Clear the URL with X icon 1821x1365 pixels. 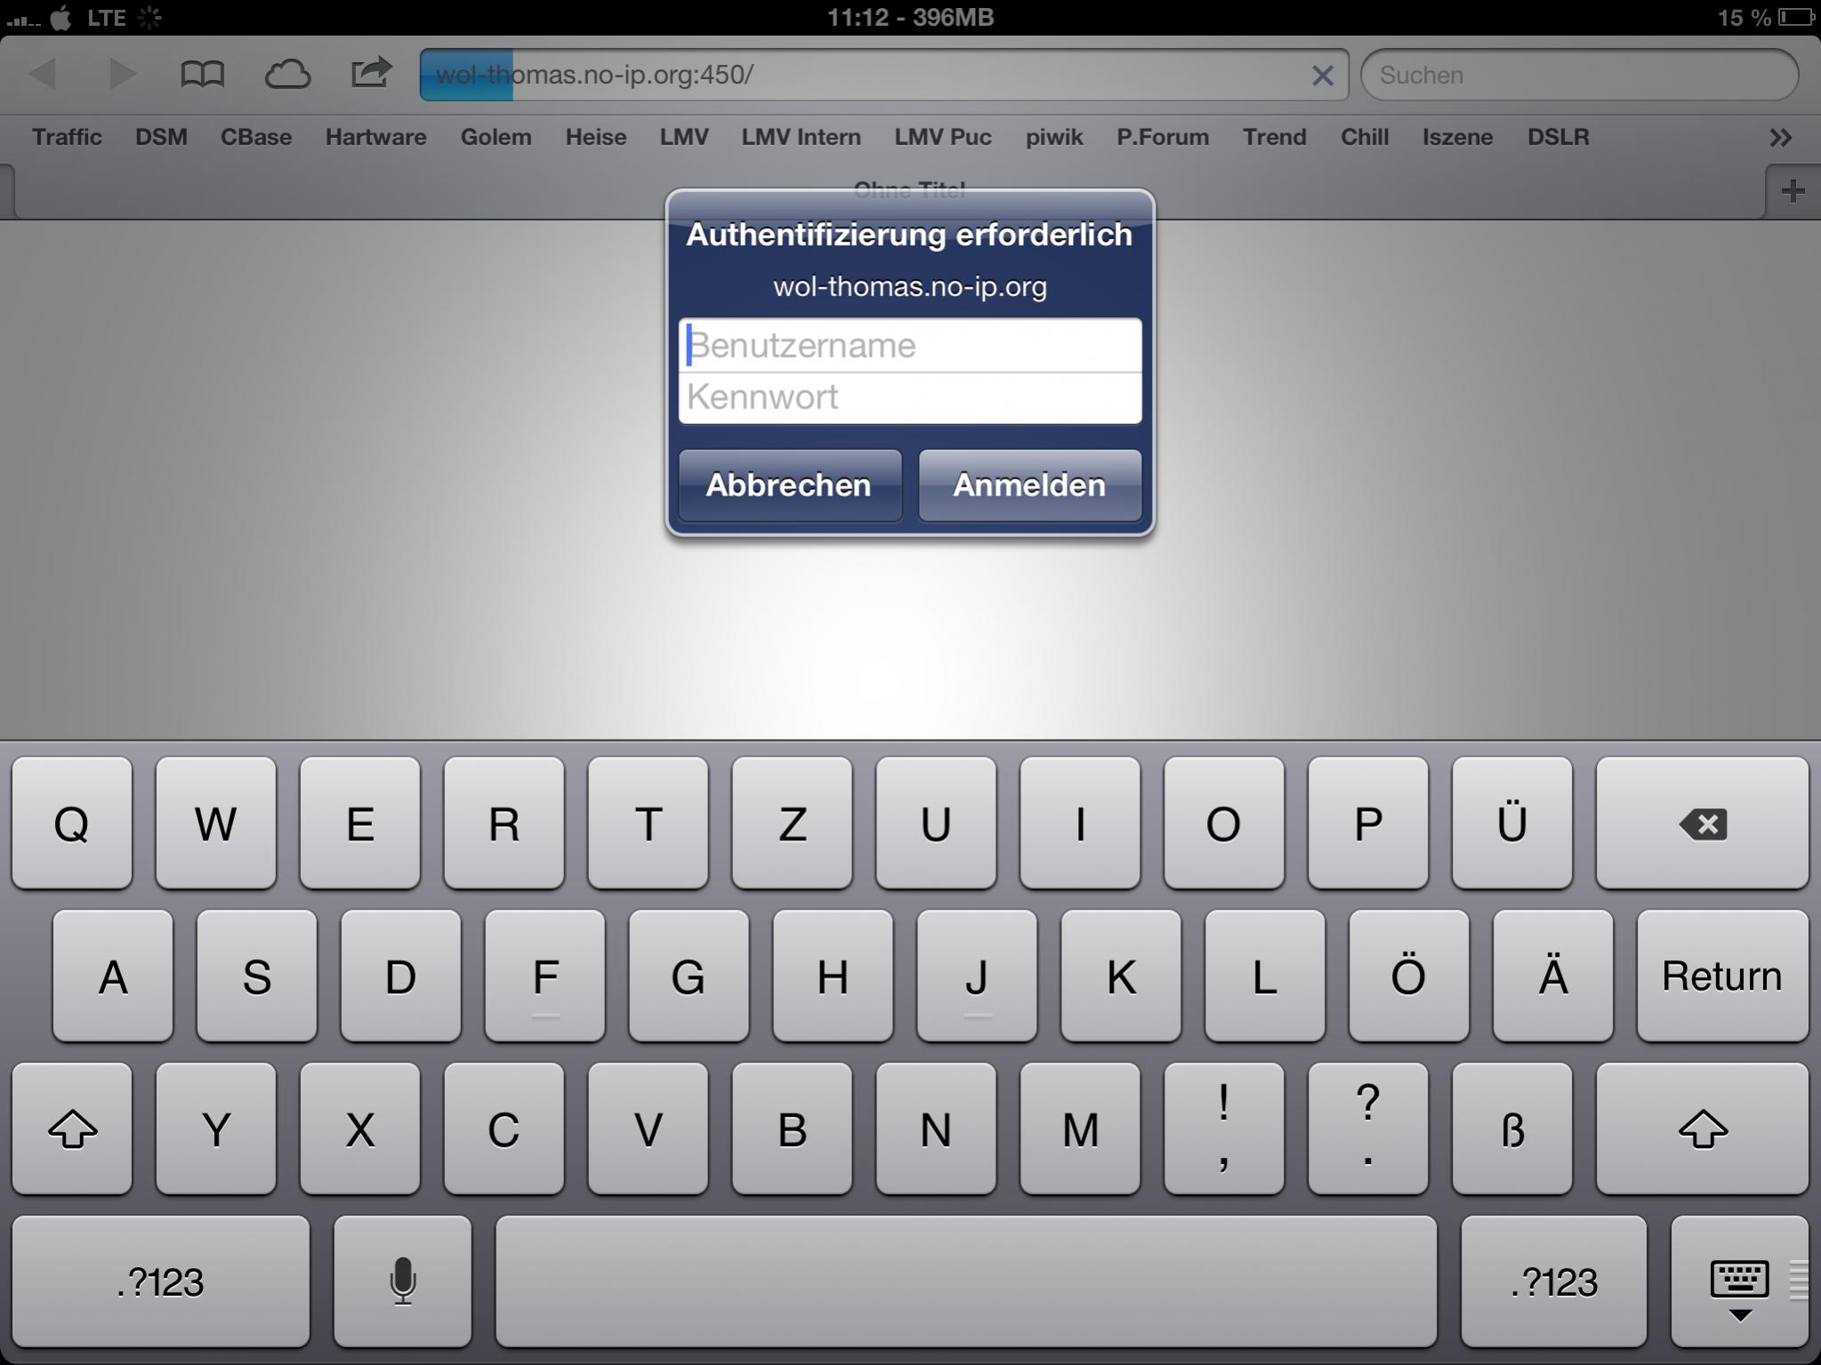coord(1322,76)
